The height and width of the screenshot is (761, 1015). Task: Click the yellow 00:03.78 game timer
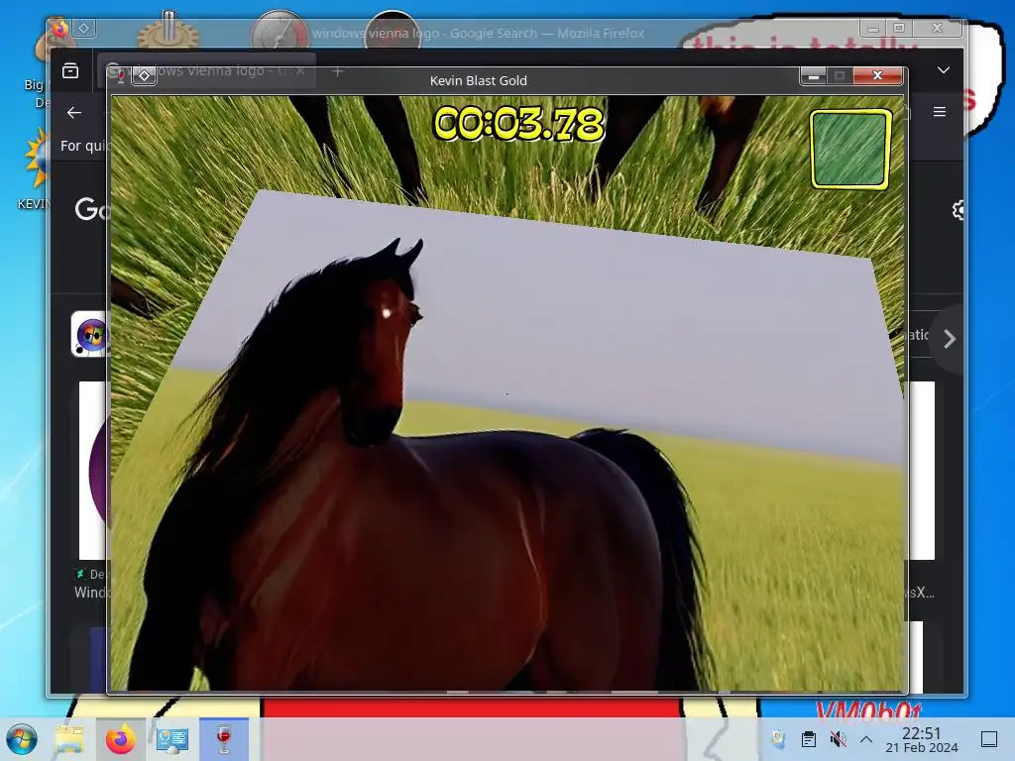coord(518,124)
